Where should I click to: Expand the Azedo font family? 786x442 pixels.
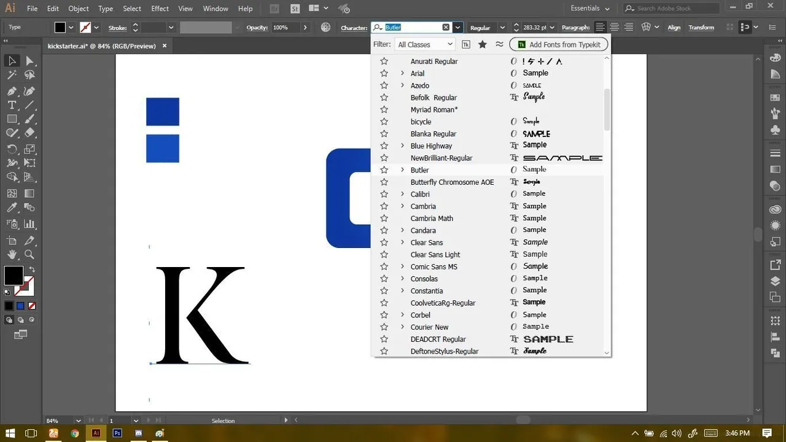[x=403, y=85]
